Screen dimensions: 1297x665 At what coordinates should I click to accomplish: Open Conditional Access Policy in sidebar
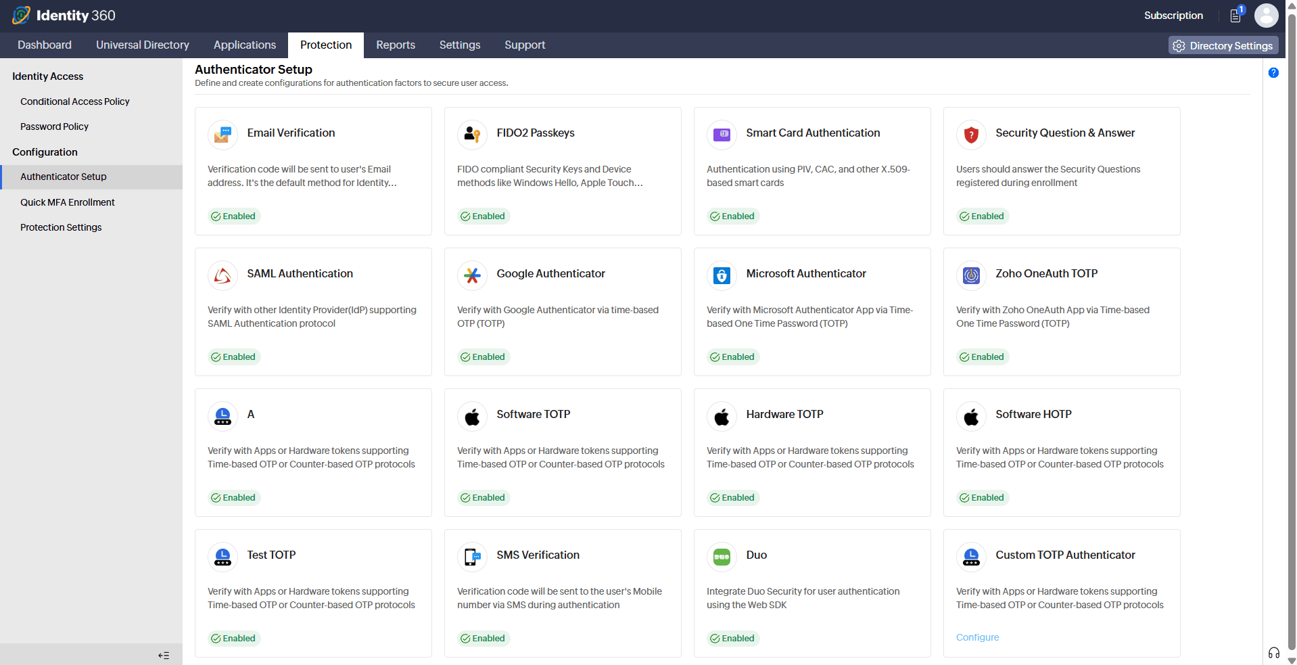[75, 101]
